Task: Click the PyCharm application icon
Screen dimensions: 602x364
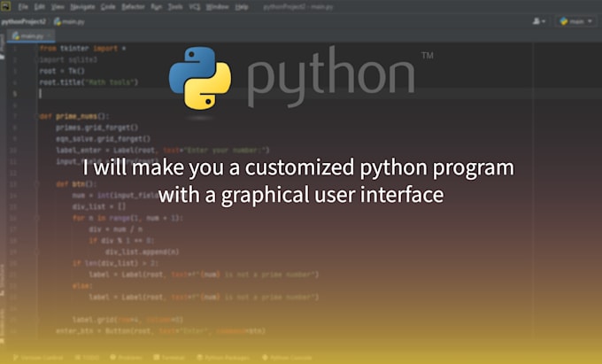Action: pos(6,6)
